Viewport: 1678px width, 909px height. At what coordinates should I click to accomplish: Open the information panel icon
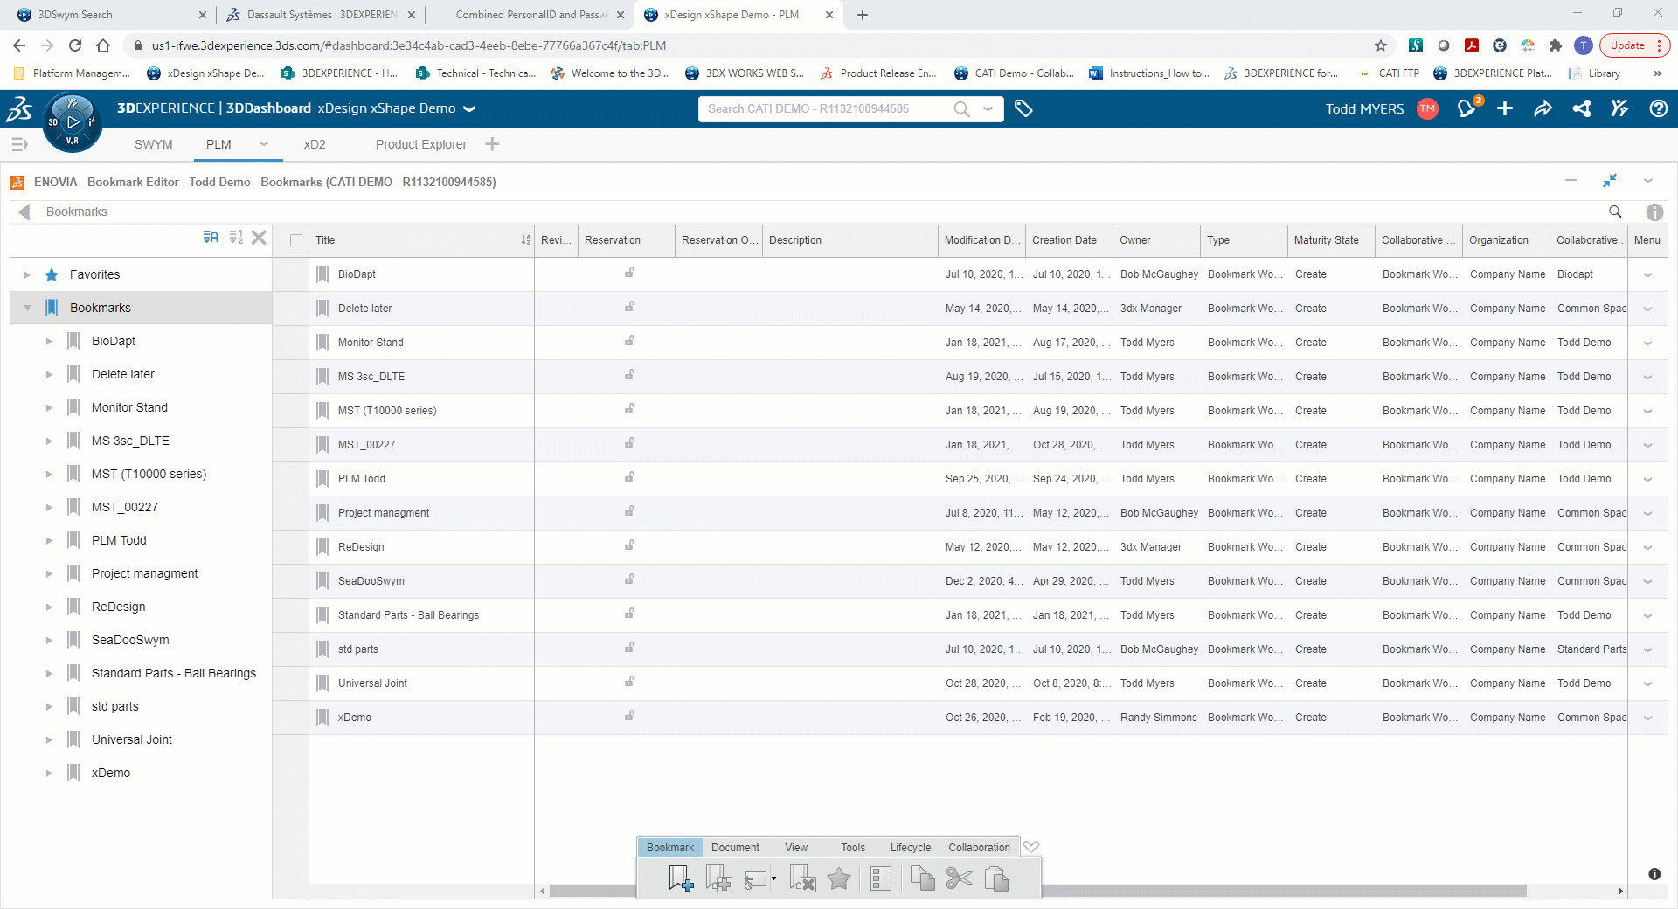click(x=1654, y=212)
